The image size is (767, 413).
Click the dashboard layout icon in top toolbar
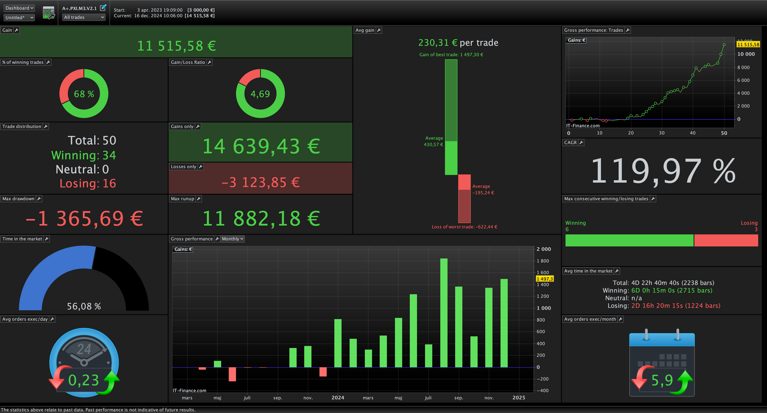coord(48,13)
